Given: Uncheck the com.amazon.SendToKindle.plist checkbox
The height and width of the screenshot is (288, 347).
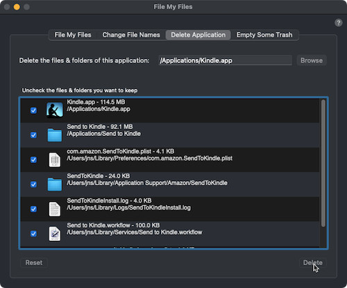Looking at the screenshot, I should tap(33, 160).
